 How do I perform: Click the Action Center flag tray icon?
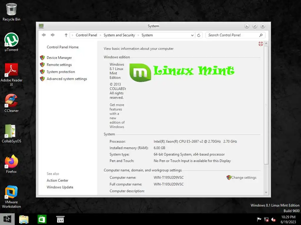pos(259,219)
